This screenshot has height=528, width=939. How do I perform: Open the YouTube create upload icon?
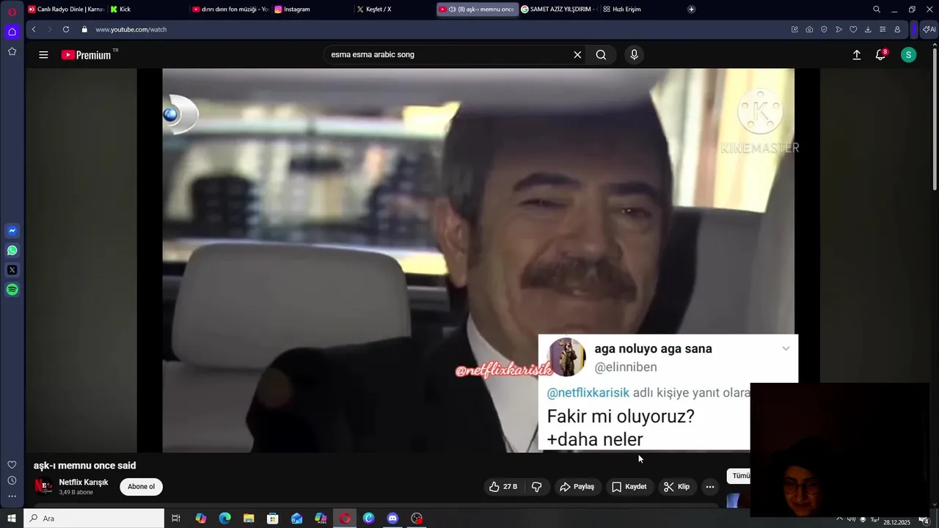pyautogui.click(x=856, y=55)
